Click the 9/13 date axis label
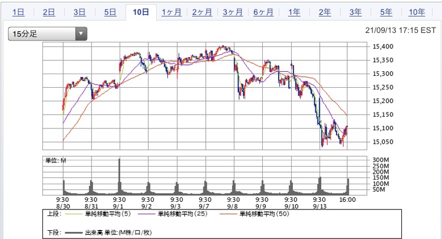 tap(320, 207)
